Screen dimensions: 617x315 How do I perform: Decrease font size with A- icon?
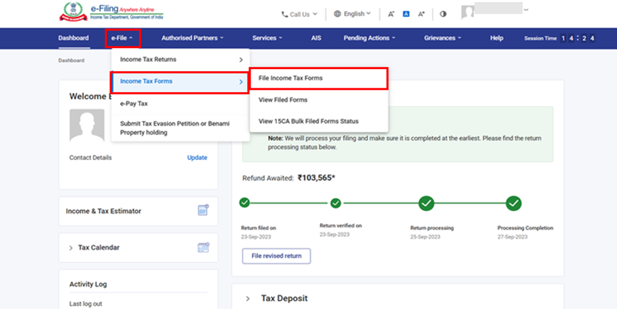[391, 14]
